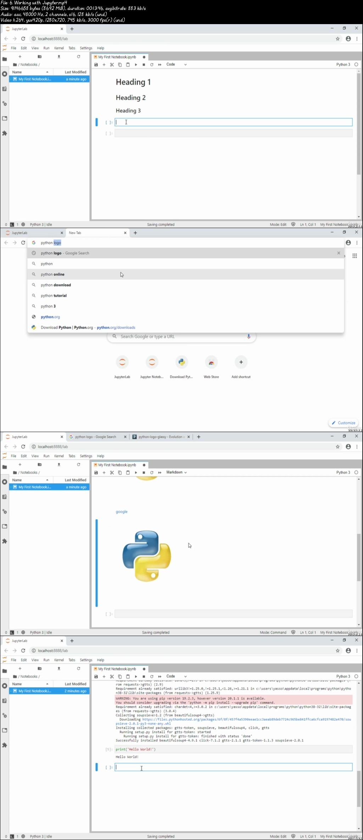This screenshot has height=840, width=363.
Task: Open the Code dropdown in the pip output frame
Action: pyautogui.click(x=176, y=676)
